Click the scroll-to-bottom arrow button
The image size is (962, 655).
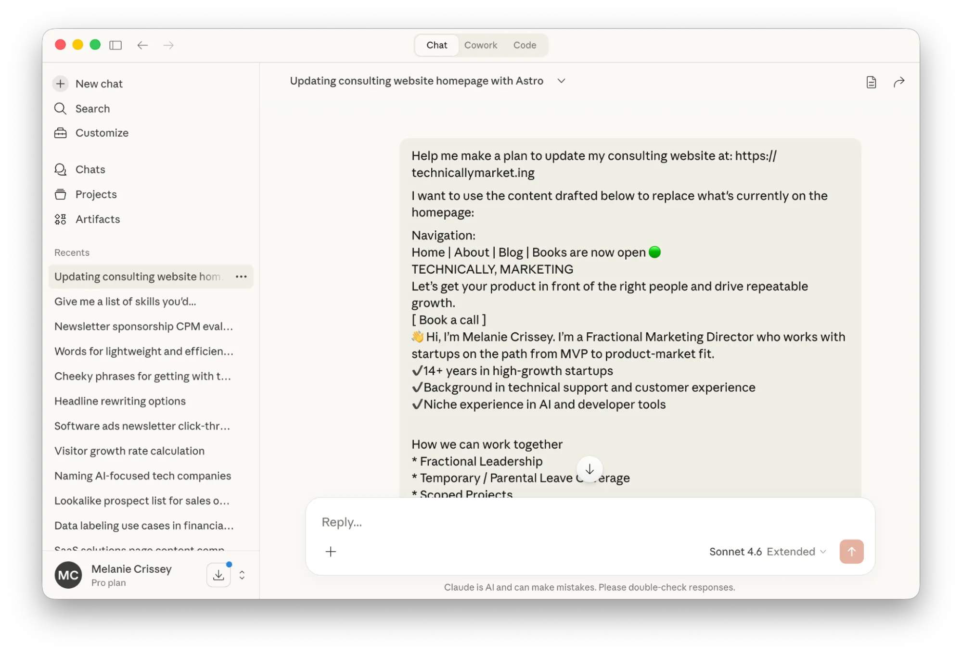click(589, 469)
